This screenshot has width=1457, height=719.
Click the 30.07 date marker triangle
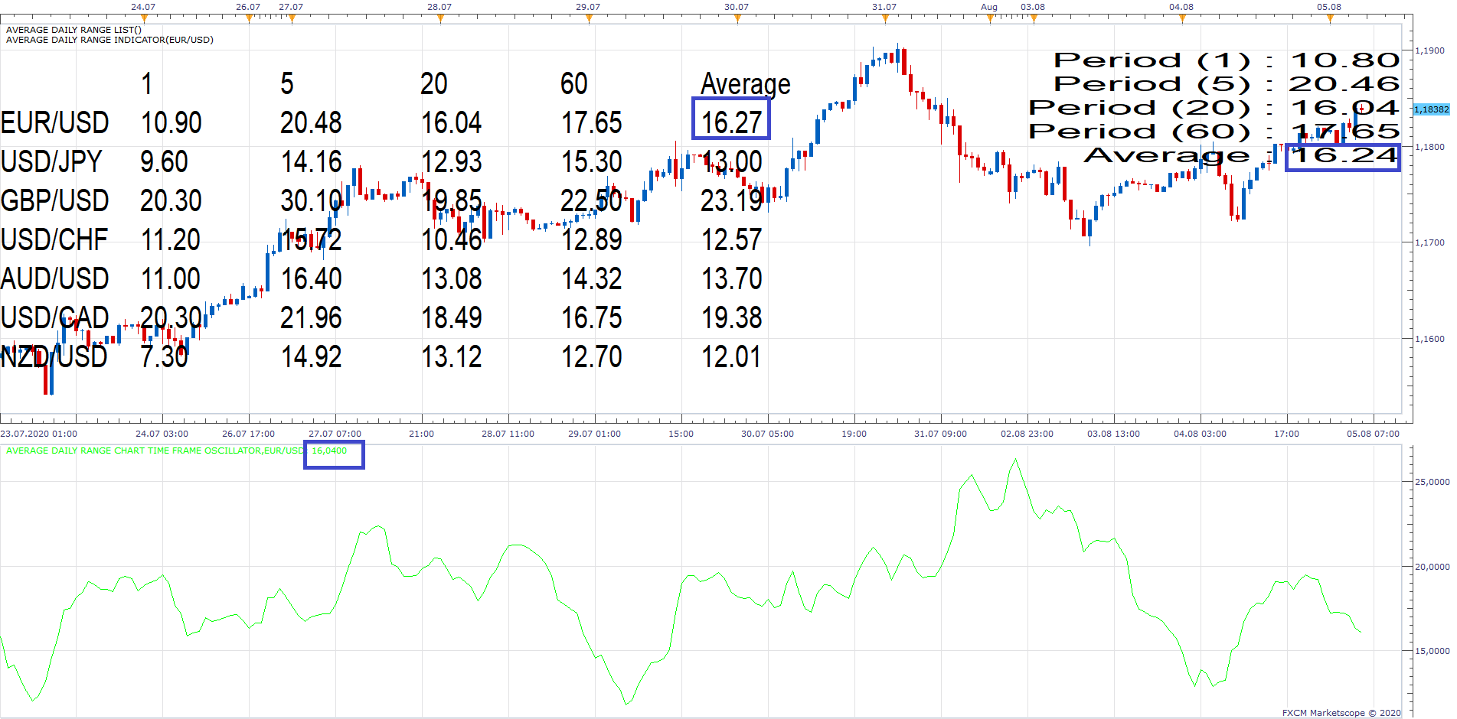[737, 18]
